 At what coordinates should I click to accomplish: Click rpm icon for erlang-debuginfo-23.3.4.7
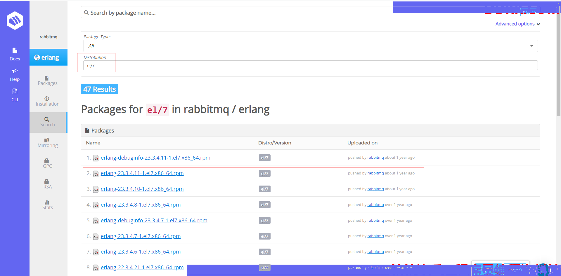(96, 221)
